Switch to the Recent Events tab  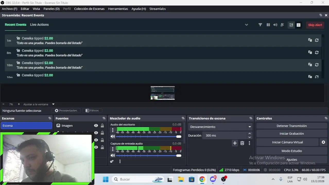point(15,25)
